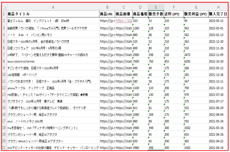
Task: Click the ブラウン BRAUN シェーバー用 cell
Action: pyautogui.click(x=53, y=141)
